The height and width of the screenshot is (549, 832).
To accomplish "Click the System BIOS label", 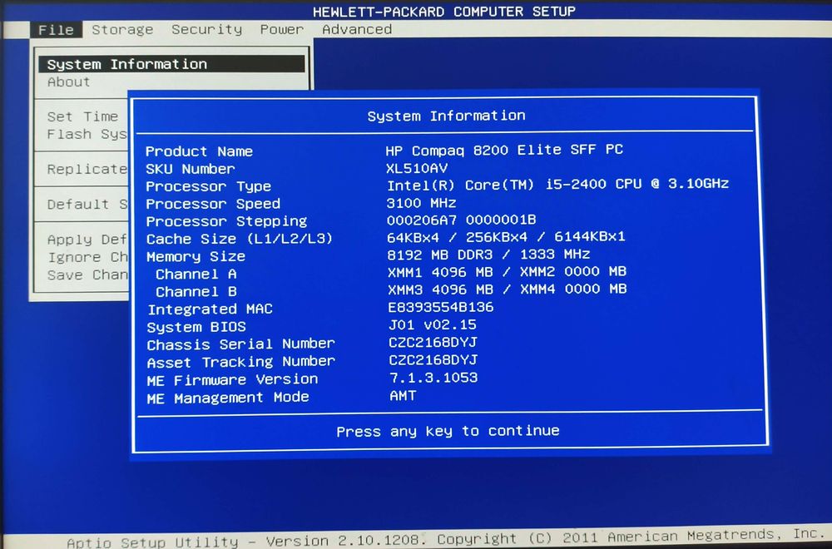I will point(197,327).
